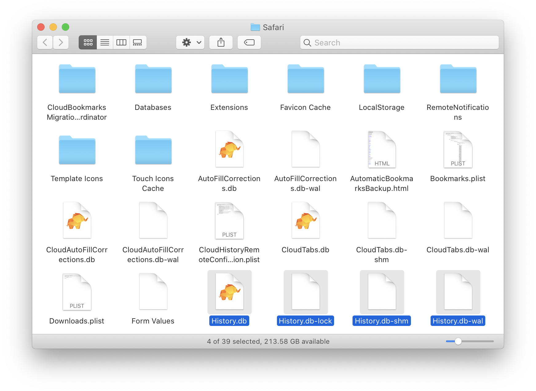Switch to column view

pos(121,42)
